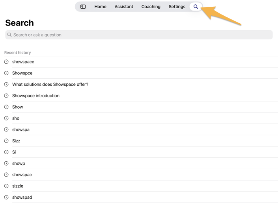278x203 pixels.
Task: Click the clock icon beside 'showspac'
Action: tap(6, 175)
